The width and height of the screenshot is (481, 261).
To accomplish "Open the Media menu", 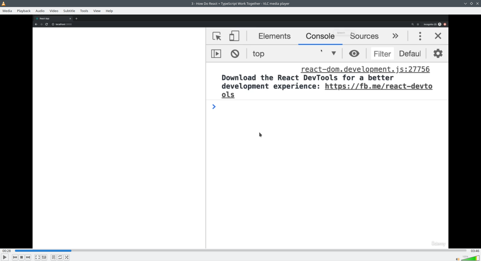I will (x=7, y=11).
